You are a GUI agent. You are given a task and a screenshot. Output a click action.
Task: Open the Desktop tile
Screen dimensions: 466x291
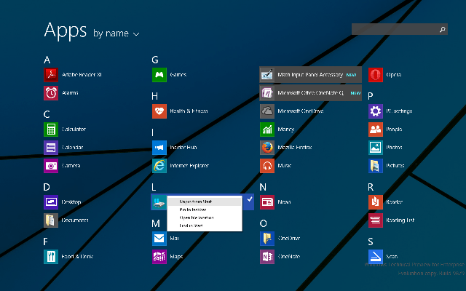pos(63,202)
